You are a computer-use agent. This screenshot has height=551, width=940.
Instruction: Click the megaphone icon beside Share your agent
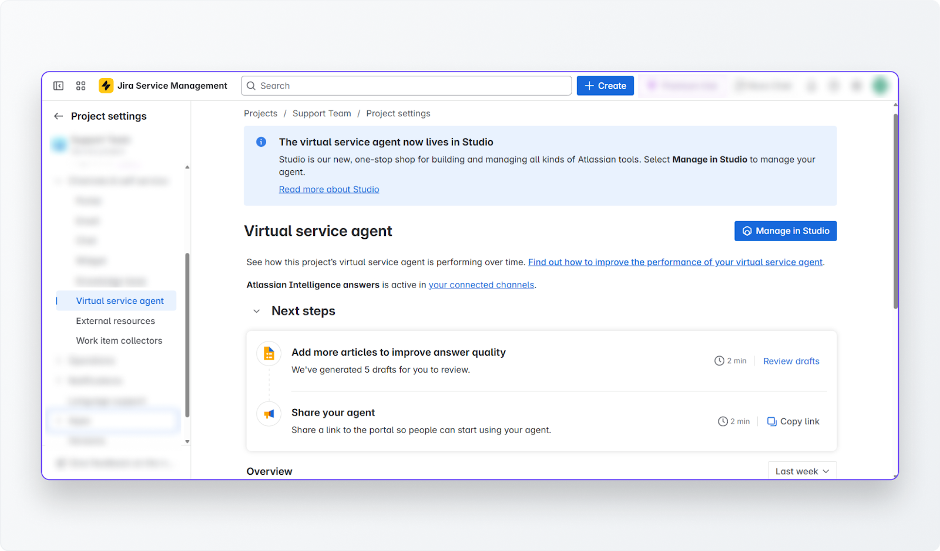[x=268, y=414]
